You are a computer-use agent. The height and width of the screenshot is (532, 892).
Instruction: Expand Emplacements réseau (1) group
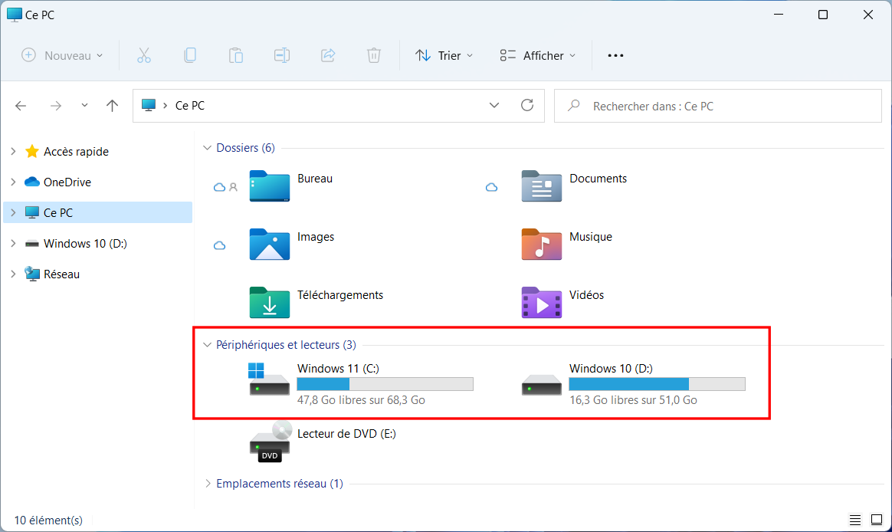[208, 484]
